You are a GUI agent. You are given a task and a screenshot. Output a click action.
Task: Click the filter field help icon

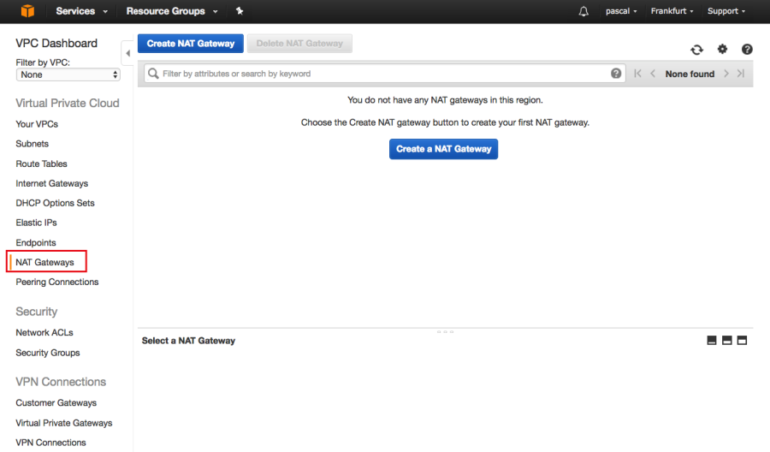pos(617,74)
